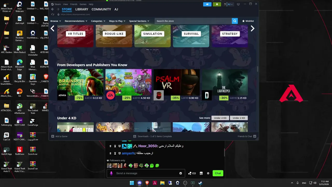The width and height of the screenshot is (332, 187).
Task: Select the ROGUE-LIKE category tile
Action: tap(114, 36)
